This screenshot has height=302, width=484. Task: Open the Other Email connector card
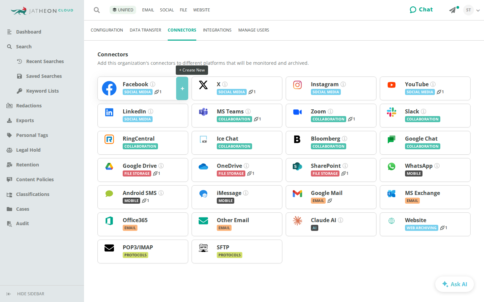tap(237, 224)
